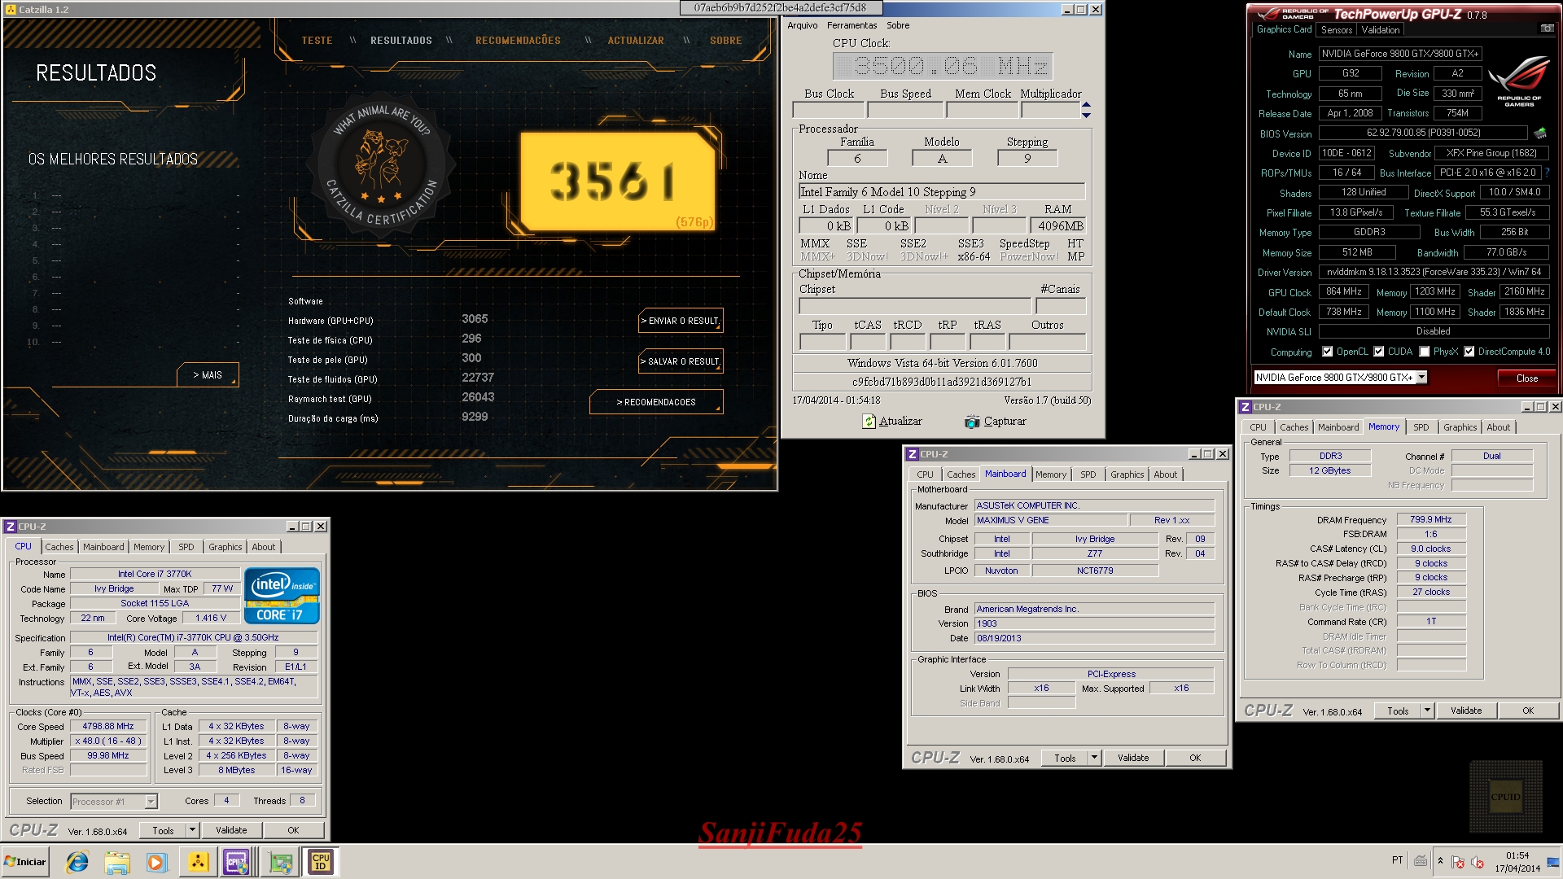Toggle the OpenCL checkbox
Screen dimensions: 1563x879
pos(1328,352)
